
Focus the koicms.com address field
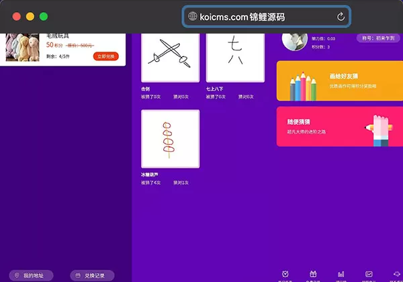click(x=266, y=17)
